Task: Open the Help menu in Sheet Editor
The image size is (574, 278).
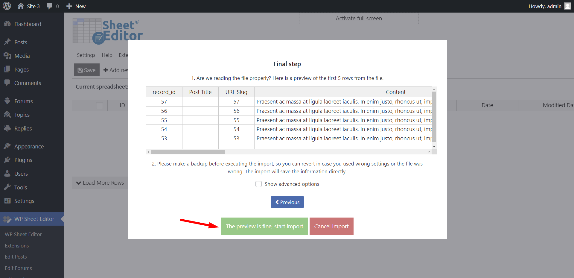Action: [107, 55]
